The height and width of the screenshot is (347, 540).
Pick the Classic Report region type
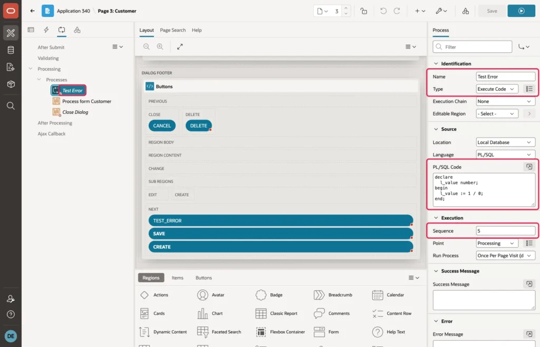point(276,313)
